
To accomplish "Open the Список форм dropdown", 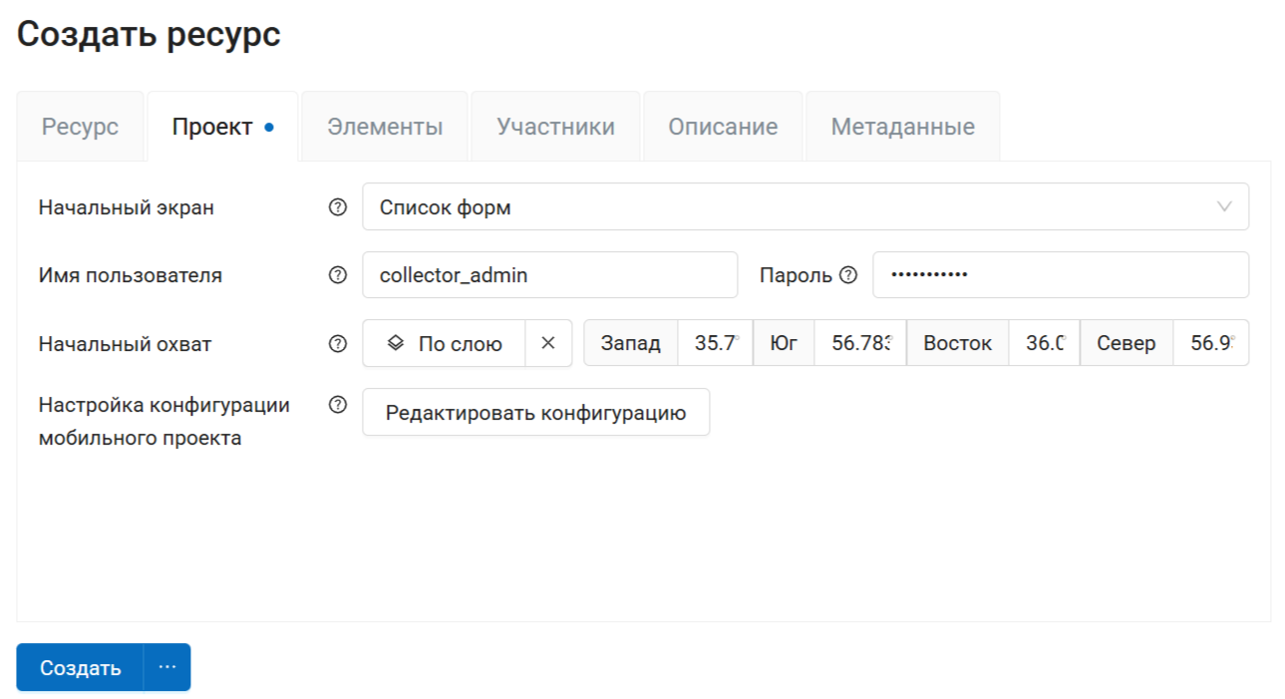I will click(804, 207).
